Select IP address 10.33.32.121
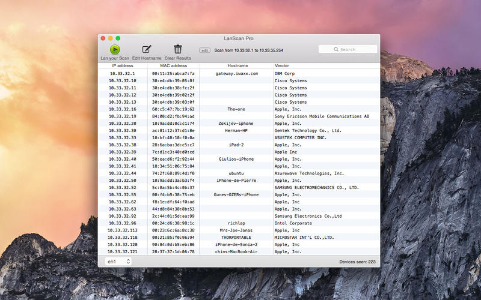Screen dimensions: 481x300 pyautogui.click(x=122, y=251)
